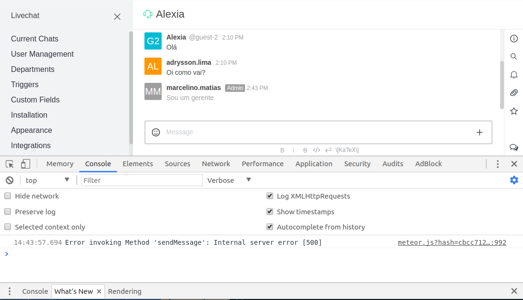
Task: Focus the console Filter field
Action: coord(142,180)
